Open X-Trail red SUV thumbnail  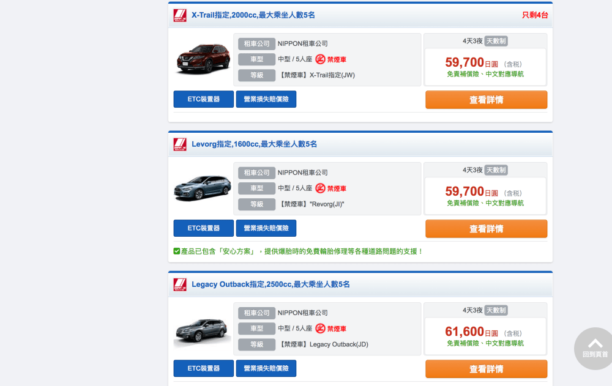point(203,59)
